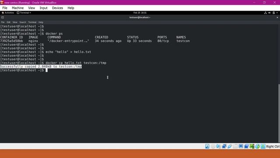Click 'CONTAINER ID' column header

[x=11, y=37]
